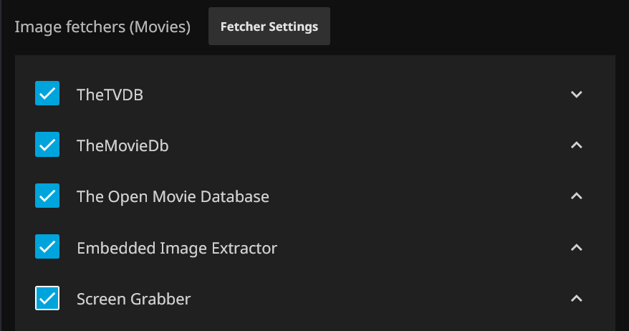Click the Embedded Image Extractor label
Viewport: 629px width, 331px height.
coord(176,248)
